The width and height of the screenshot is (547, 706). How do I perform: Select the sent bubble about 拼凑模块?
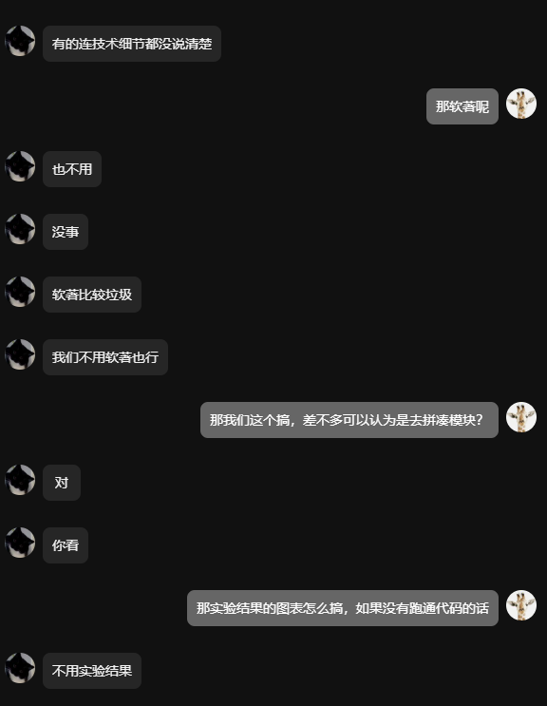tap(349, 420)
